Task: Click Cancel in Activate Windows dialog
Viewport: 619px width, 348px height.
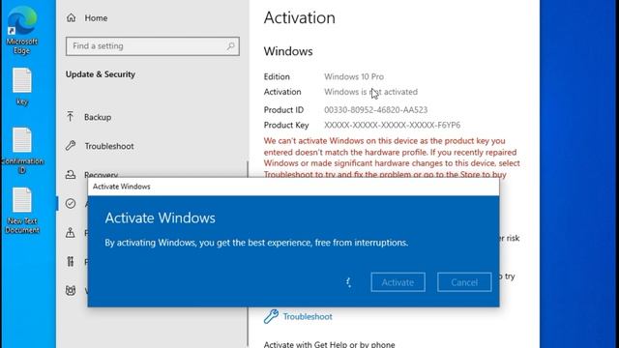Action: [x=464, y=282]
